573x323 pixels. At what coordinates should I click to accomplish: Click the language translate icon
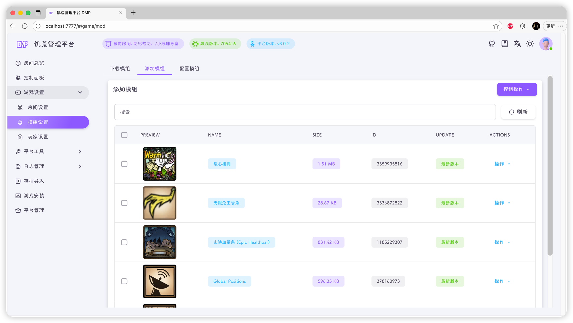point(517,44)
